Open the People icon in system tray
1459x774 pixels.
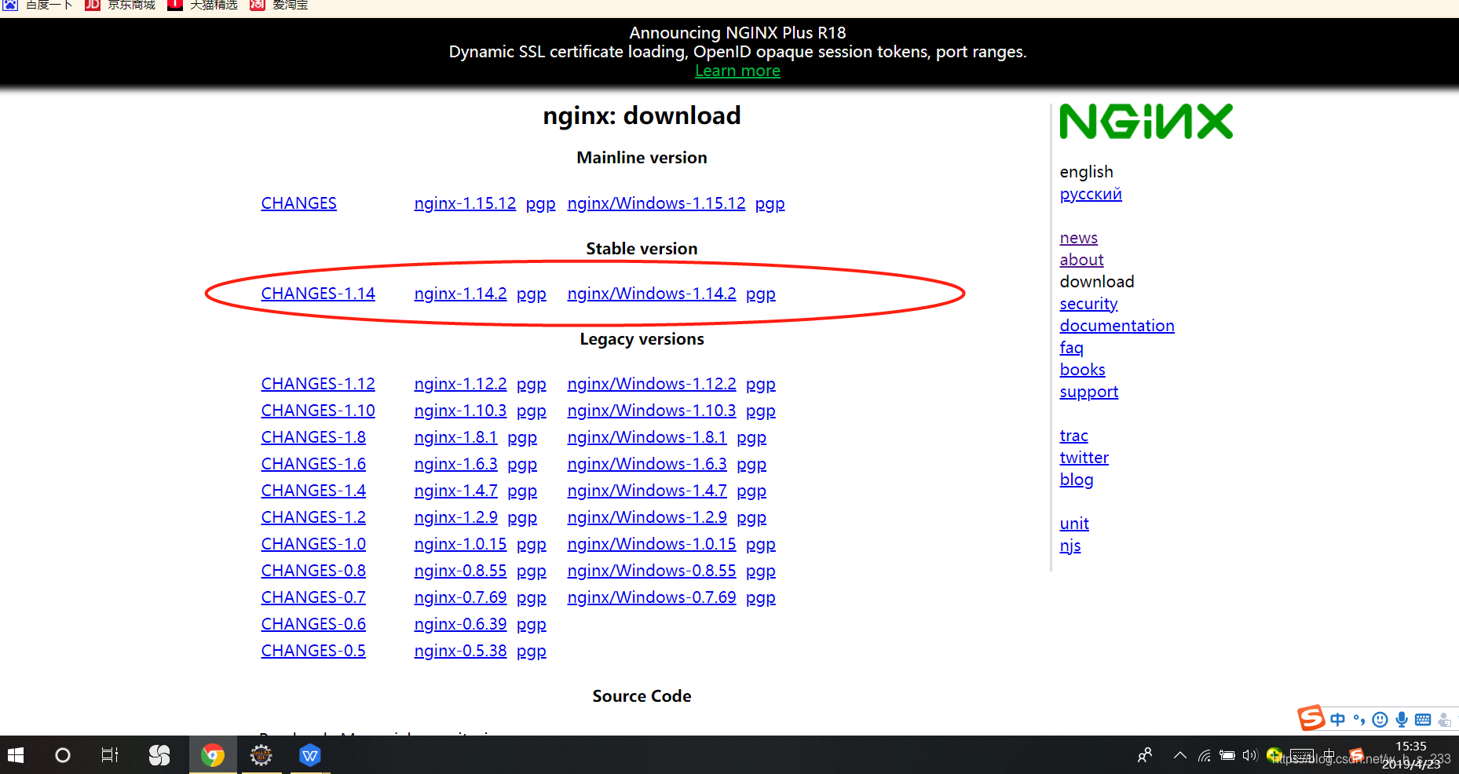(1145, 755)
